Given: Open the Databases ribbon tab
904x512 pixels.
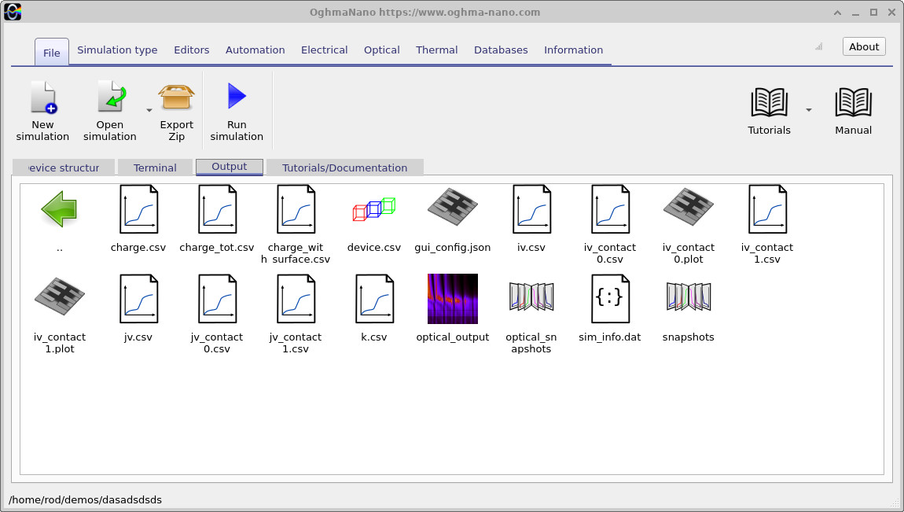Looking at the screenshot, I should click(501, 50).
